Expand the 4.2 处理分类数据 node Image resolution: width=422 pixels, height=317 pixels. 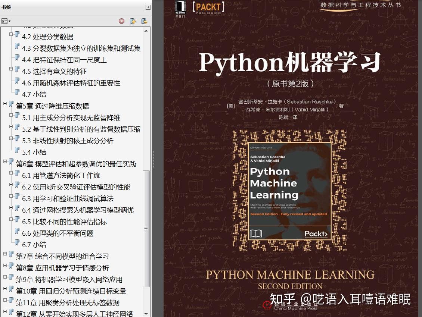[x=11, y=34]
